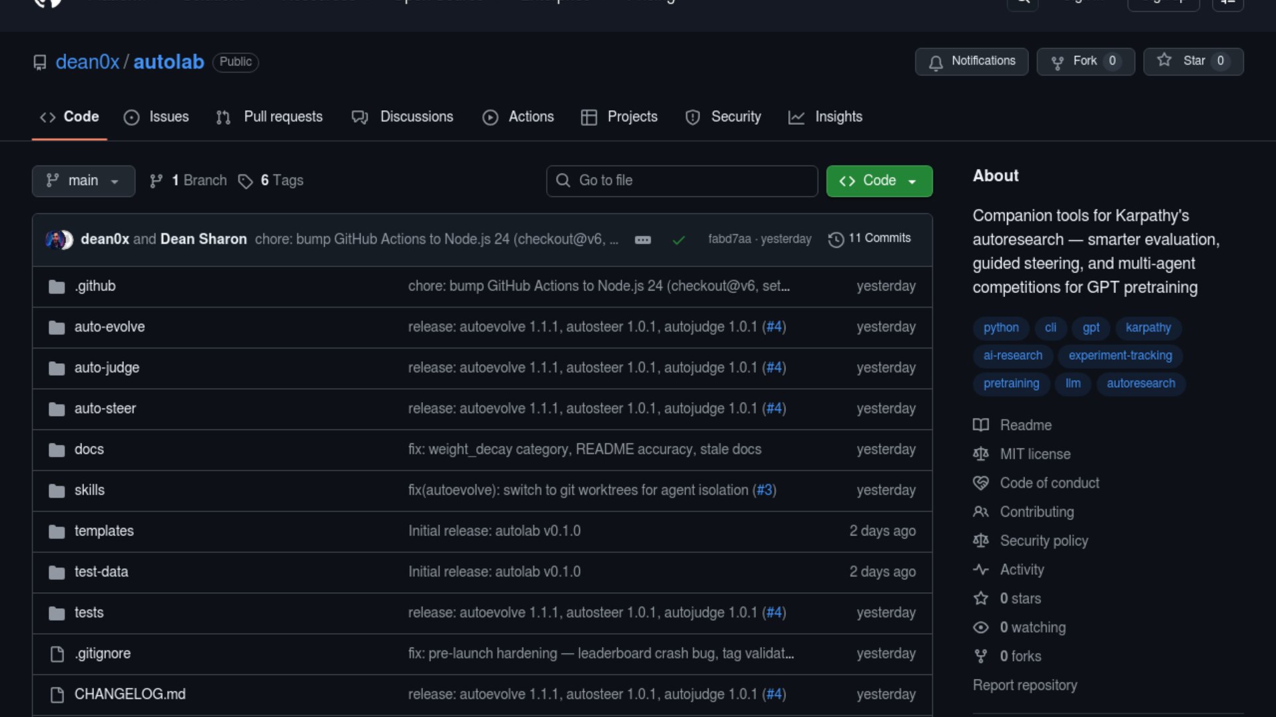The height and width of the screenshot is (717, 1276).
Task: Expand the green Code dropdown
Action: click(879, 181)
